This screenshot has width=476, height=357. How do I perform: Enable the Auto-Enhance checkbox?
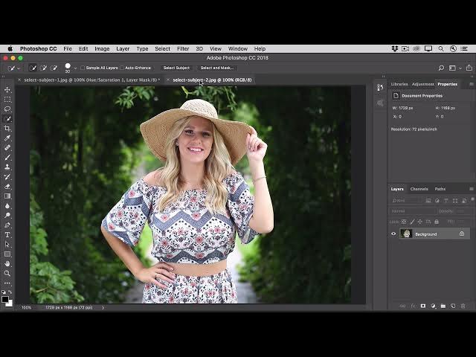point(122,68)
